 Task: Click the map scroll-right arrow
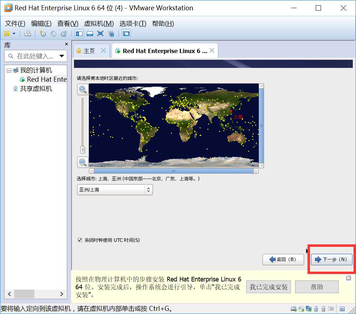(x=256, y=171)
